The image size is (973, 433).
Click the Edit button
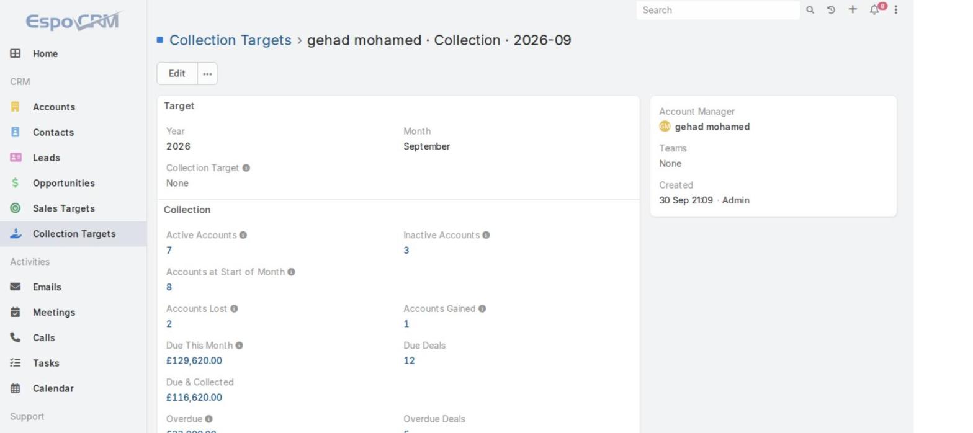[177, 73]
